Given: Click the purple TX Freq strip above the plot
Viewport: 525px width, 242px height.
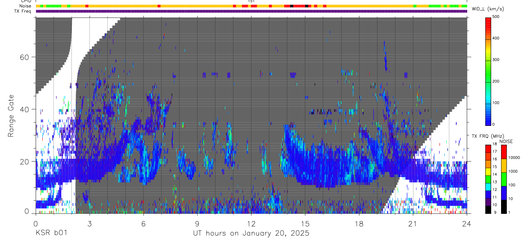Looking at the screenshot, I should (251, 11).
